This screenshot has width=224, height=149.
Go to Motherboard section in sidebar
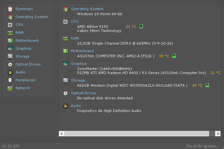coord(27,40)
